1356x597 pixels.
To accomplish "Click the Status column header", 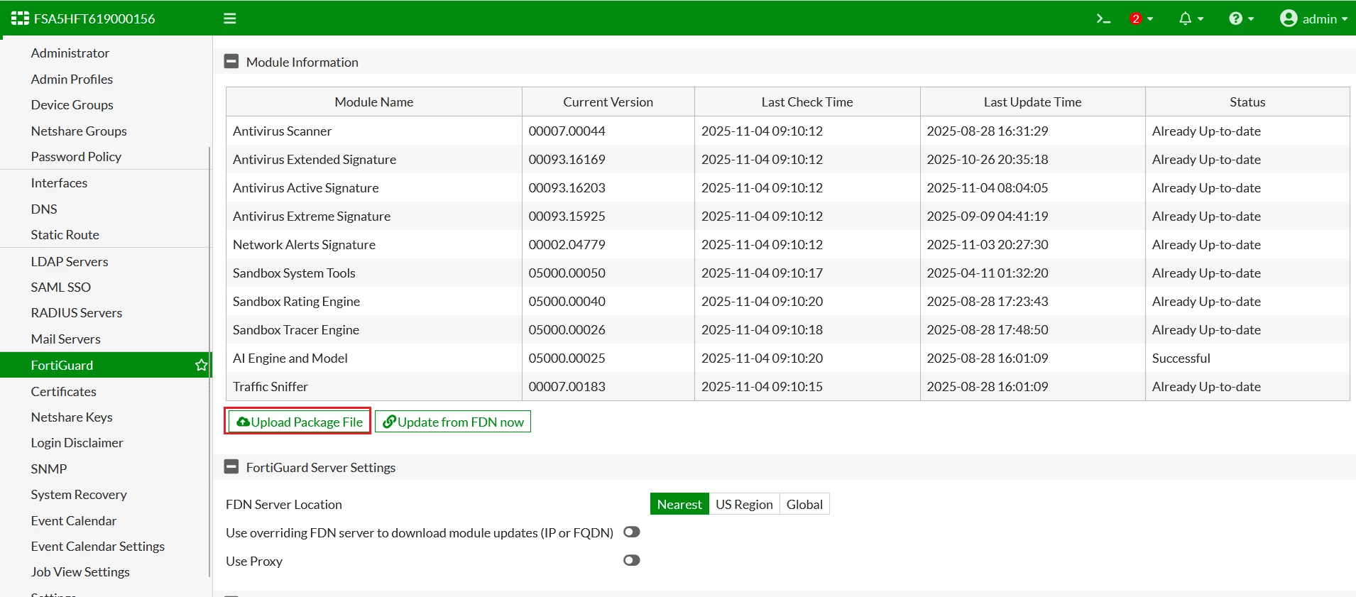I will 1247,102.
